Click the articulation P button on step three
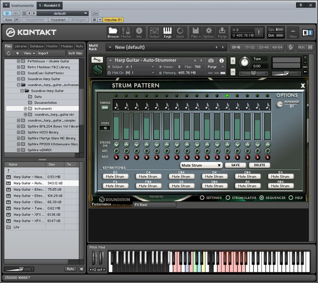The height and width of the screenshot is (283, 318). click(x=136, y=151)
